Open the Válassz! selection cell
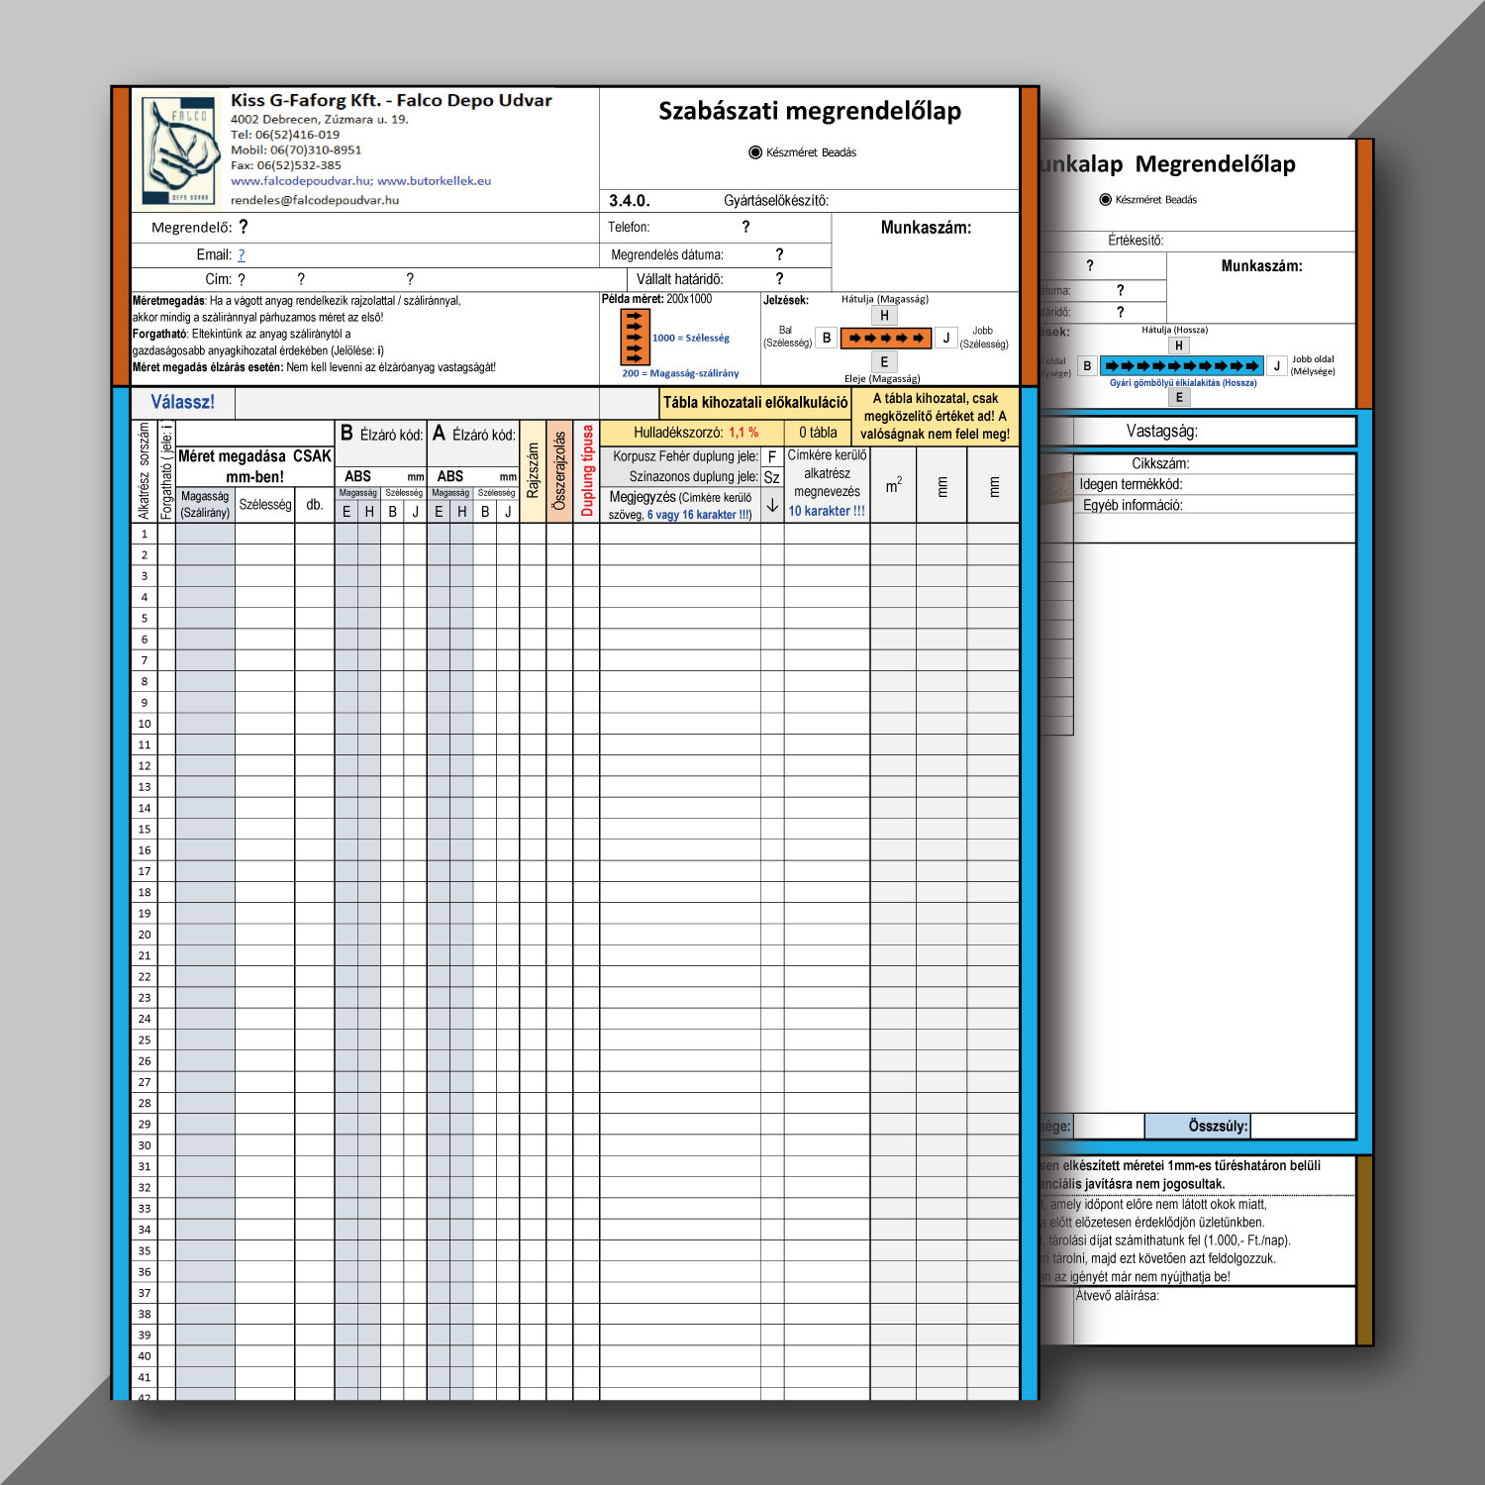Viewport: 1485px width, 1485px height. (x=183, y=402)
